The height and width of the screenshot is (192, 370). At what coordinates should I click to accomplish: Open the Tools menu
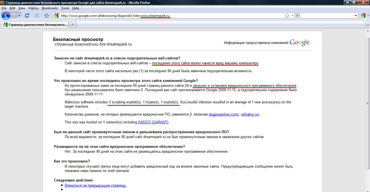point(65,8)
